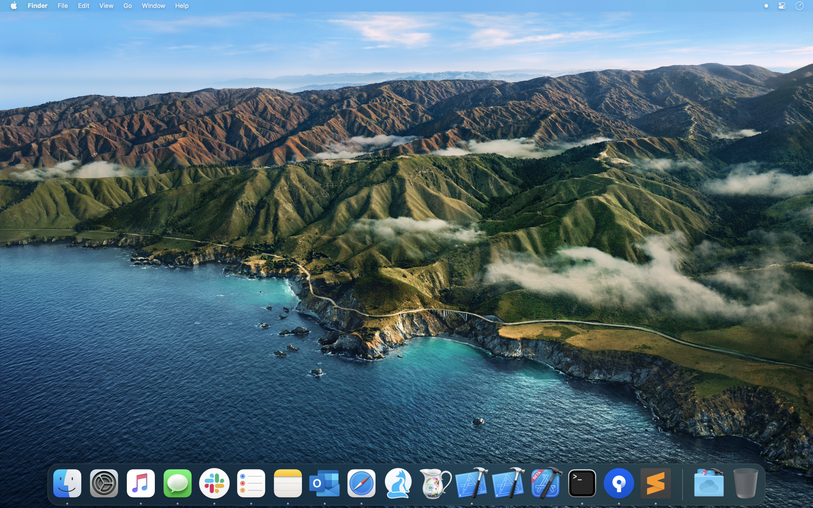Open Finder from the Dock

(67, 484)
